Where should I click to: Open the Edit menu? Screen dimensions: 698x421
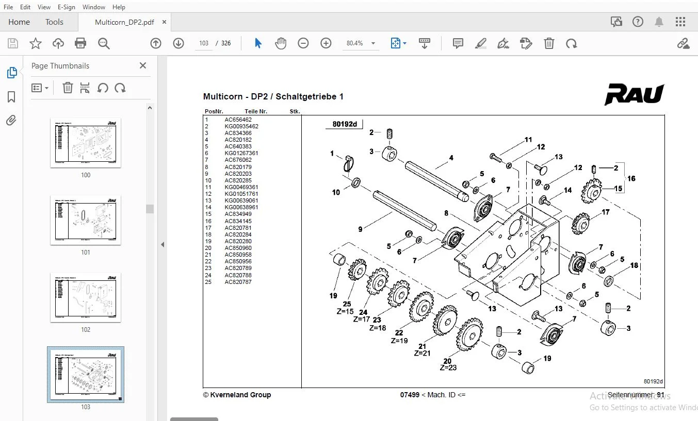[25, 7]
